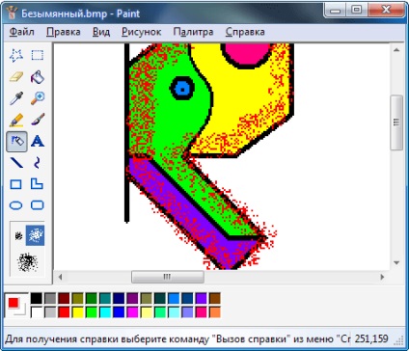
Task: Choose the Brush tool
Action: point(38,120)
